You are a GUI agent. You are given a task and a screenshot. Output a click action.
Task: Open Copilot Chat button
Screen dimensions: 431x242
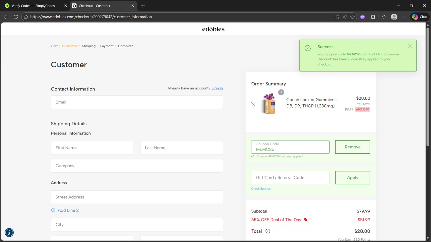[x=420, y=17]
